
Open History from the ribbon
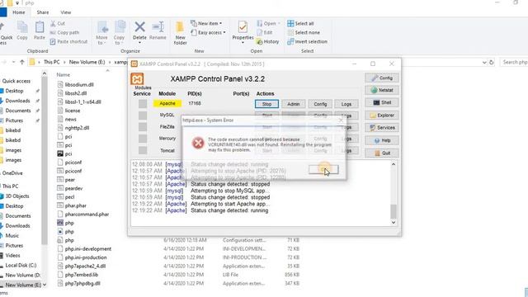[267, 42]
